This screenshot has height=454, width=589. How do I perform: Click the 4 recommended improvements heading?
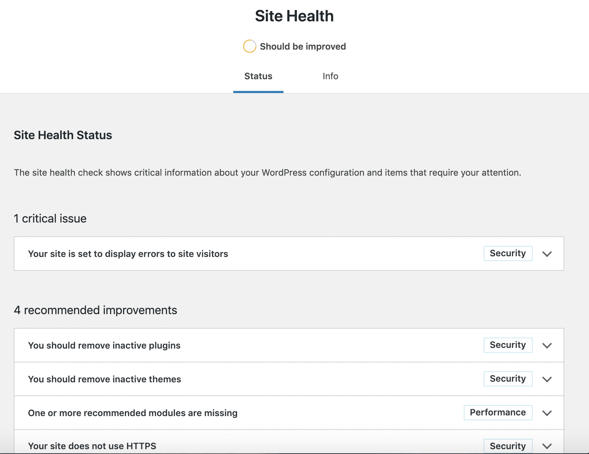tap(95, 310)
